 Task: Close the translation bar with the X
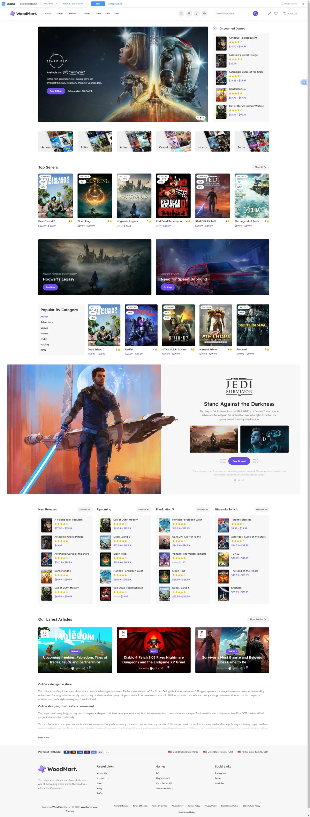[x=303, y=4]
